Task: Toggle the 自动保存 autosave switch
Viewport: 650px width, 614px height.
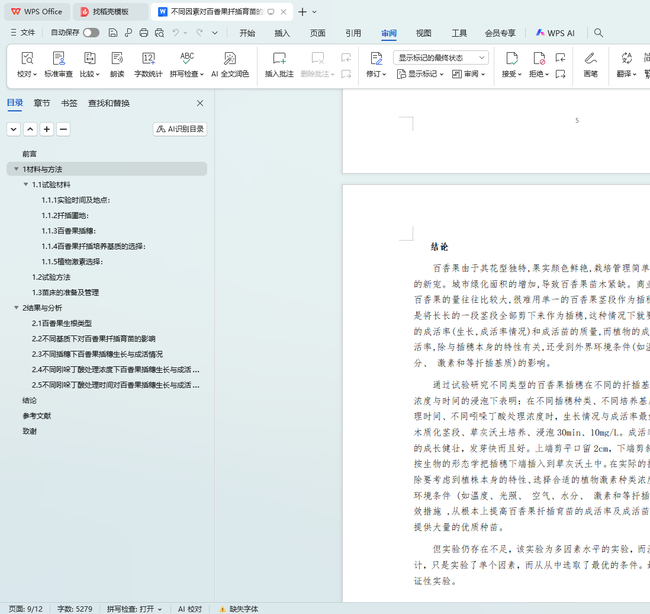Action: coord(91,33)
